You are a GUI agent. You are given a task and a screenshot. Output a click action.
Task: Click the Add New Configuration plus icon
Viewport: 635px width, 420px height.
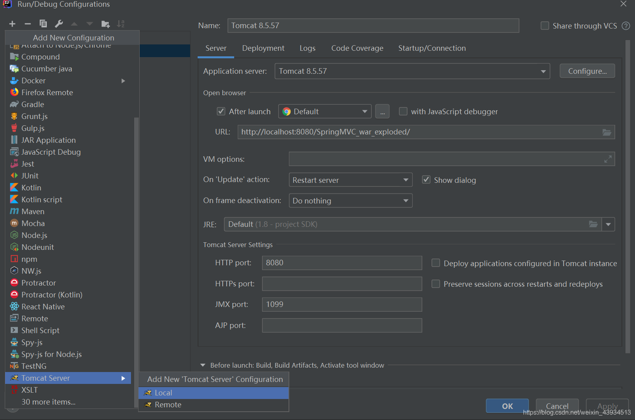click(x=12, y=24)
